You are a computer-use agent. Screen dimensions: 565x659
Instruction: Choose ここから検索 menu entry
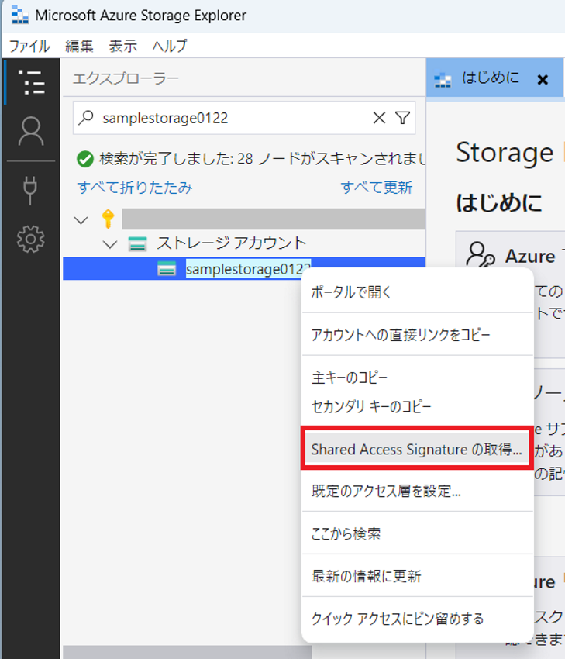(418, 533)
